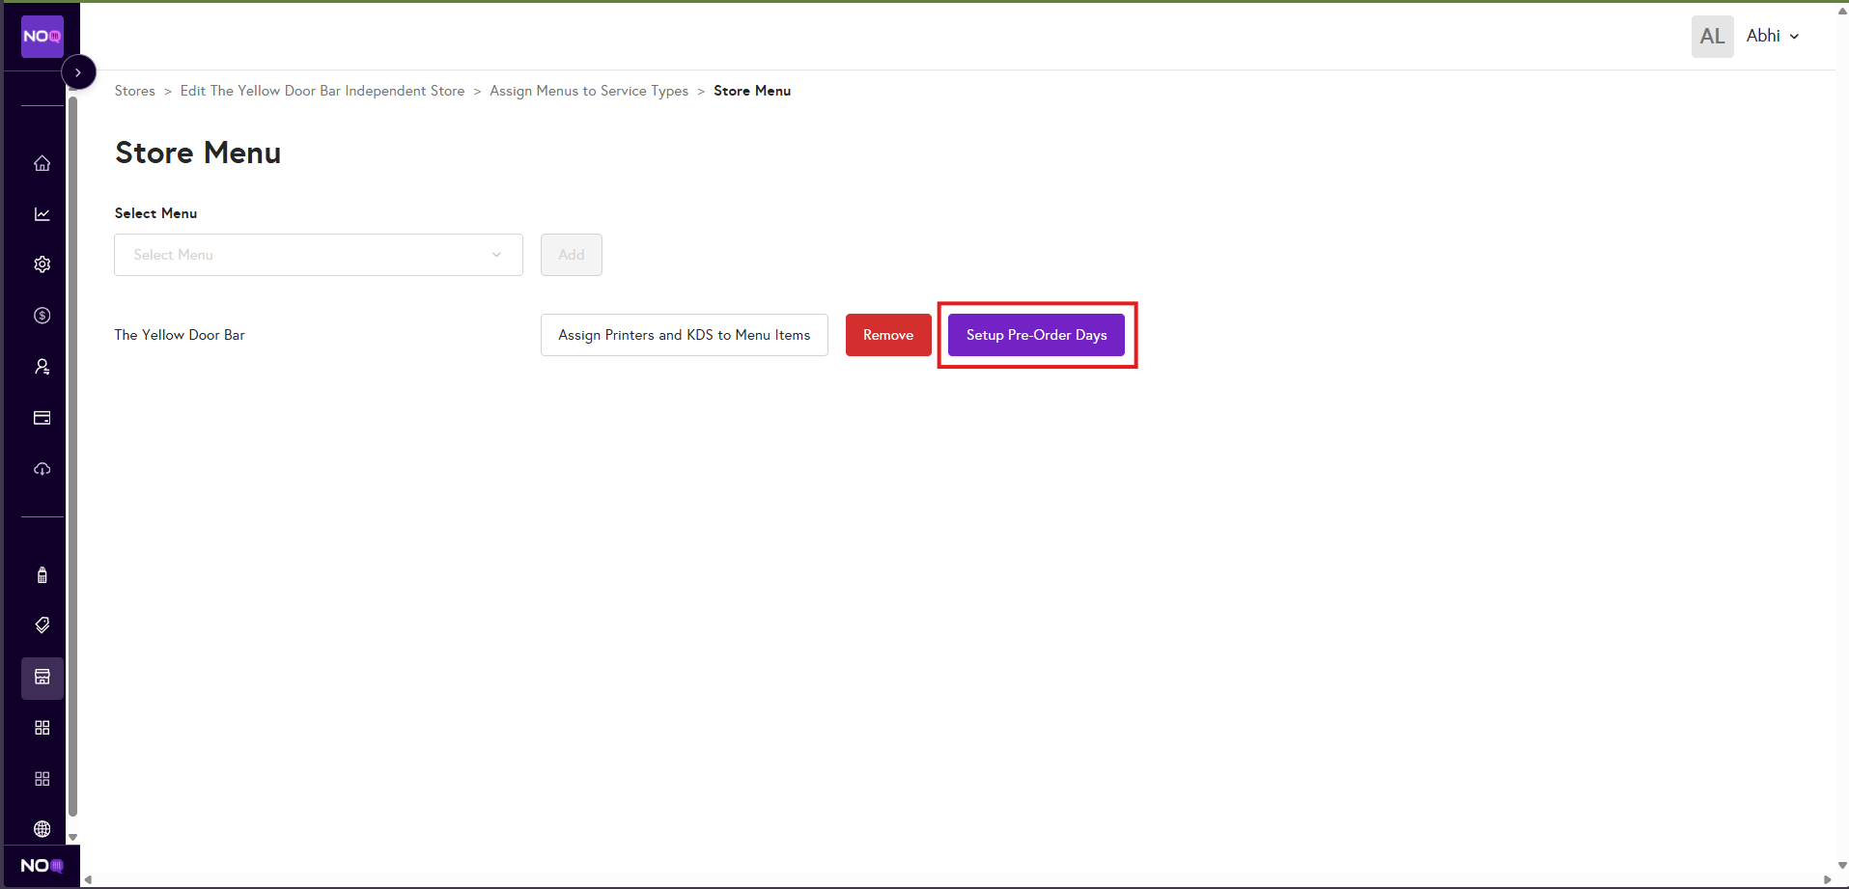Open the analytics chart icon

click(x=42, y=214)
